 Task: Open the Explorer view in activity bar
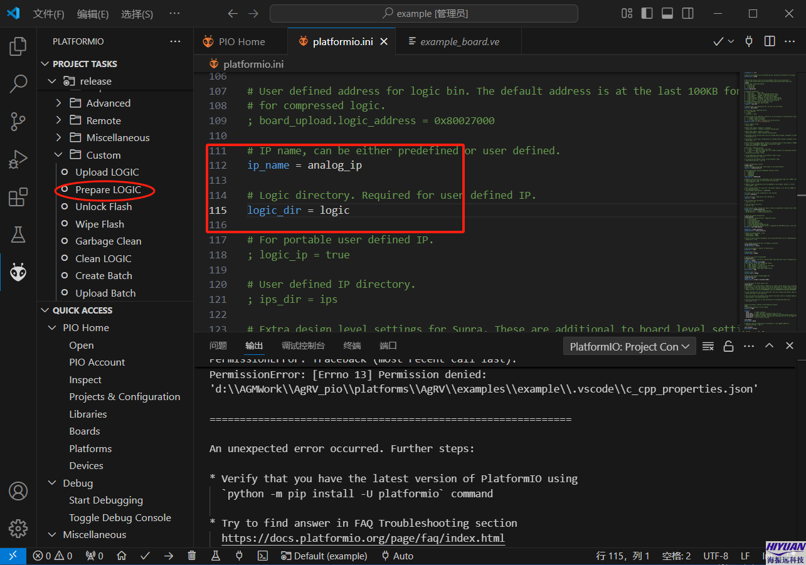click(18, 46)
